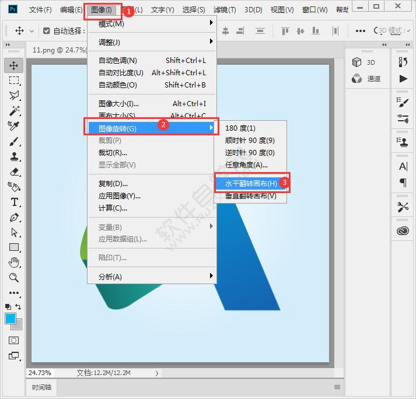Click the 24.73% zoom level field
Viewport: 416px width, 399px height.
pyautogui.click(x=40, y=373)
